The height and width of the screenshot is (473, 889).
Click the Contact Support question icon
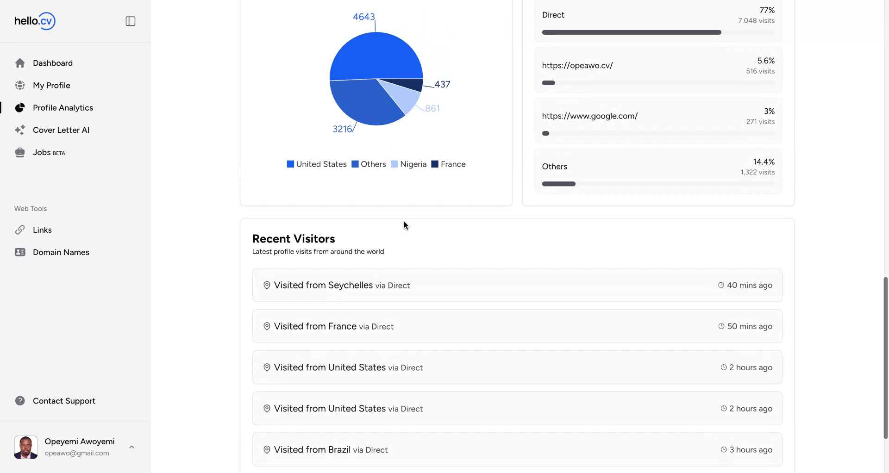[20, 401]
